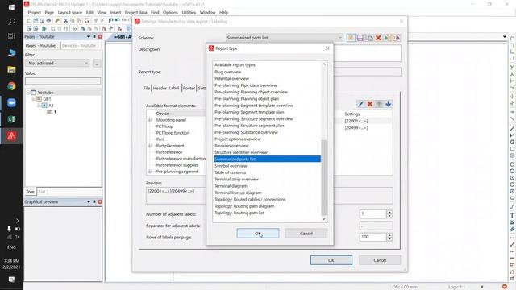Screen dimensions: 516x290
Task: Select the Text tool T icon in right toolbar
Action: [x=512, y=216]
